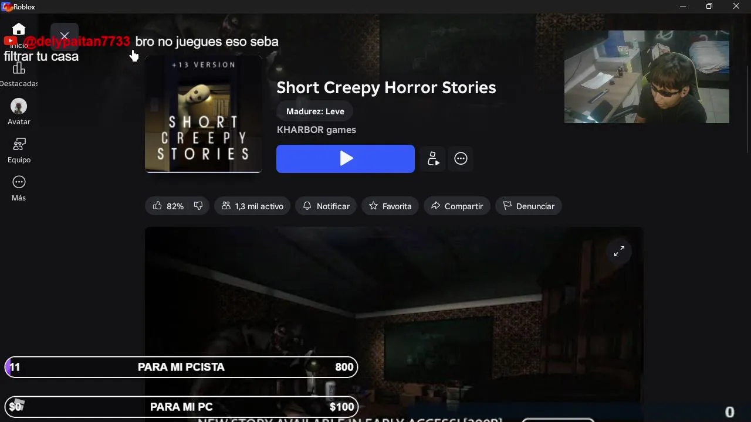Image resolution: width=751 pixels, height=422 pixels.
Task: Click the PARA MI PCISTA goal bar
Action: 181,367
